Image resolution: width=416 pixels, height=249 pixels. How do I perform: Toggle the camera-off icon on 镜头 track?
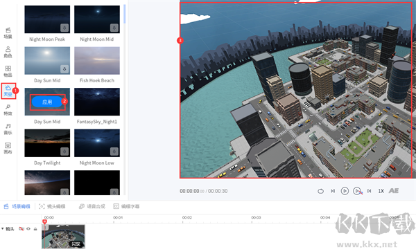(x=21, y=229)
